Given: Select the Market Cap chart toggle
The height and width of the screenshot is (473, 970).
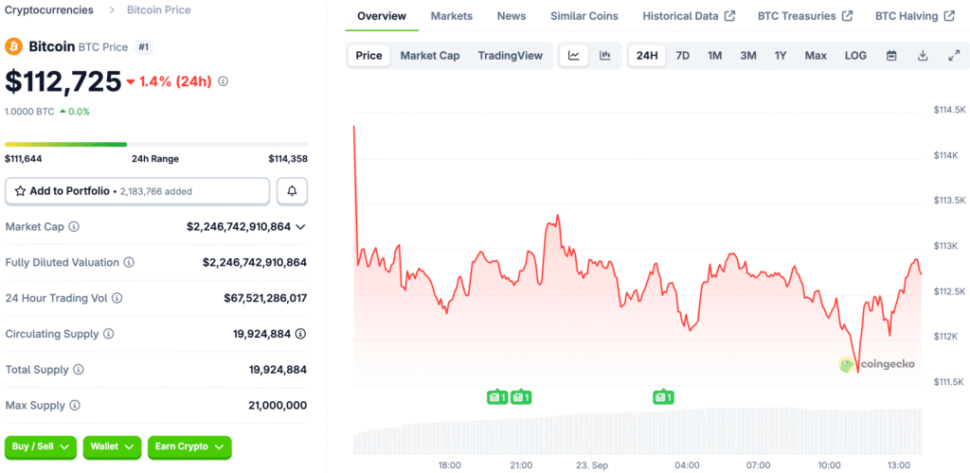Looking at the screenshot, I should tap(430, 56).
